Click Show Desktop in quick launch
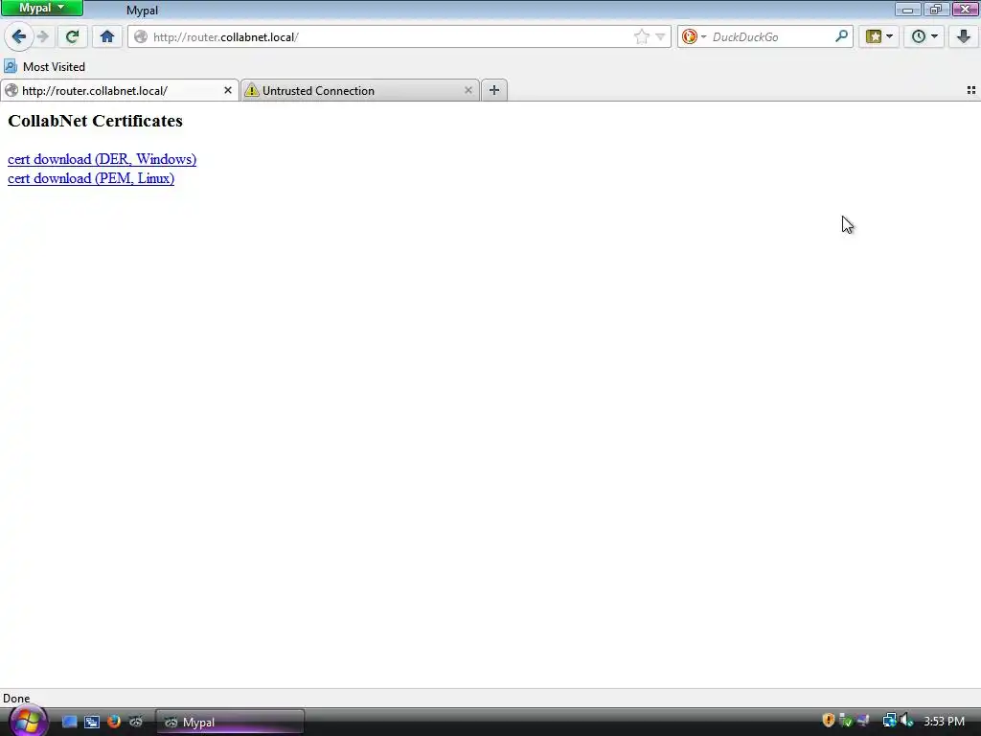The image size is (981, 736). click(x=69, y=722)
